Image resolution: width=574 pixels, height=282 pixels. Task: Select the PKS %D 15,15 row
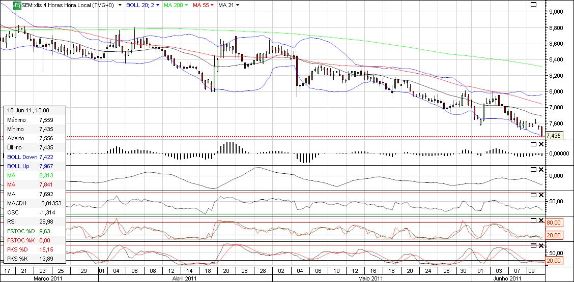pos(35,250)
